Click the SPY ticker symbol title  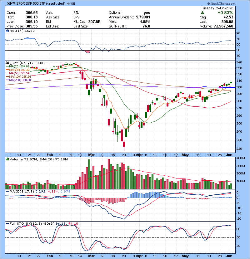(11, 3)
